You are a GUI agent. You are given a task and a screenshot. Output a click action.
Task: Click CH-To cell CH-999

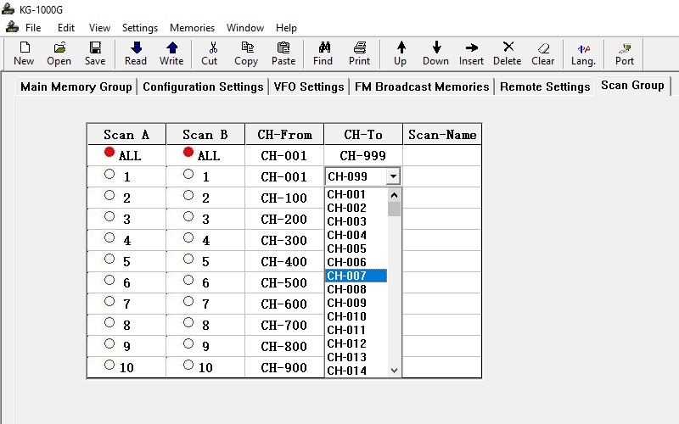pos(363,156)
